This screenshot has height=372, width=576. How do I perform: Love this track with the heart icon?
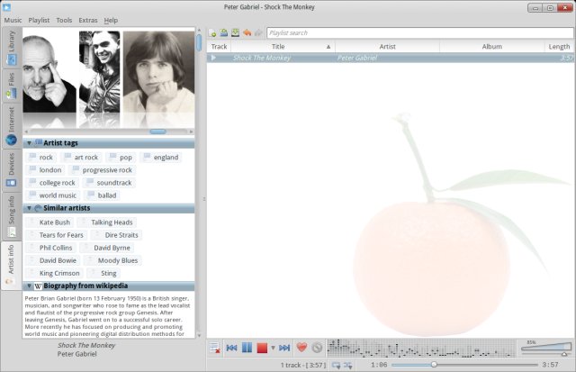[302, 347]
